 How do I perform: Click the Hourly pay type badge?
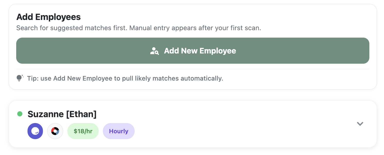pos(118,131)
